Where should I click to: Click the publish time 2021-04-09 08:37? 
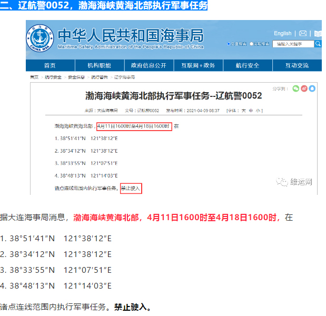coord(203,111)
